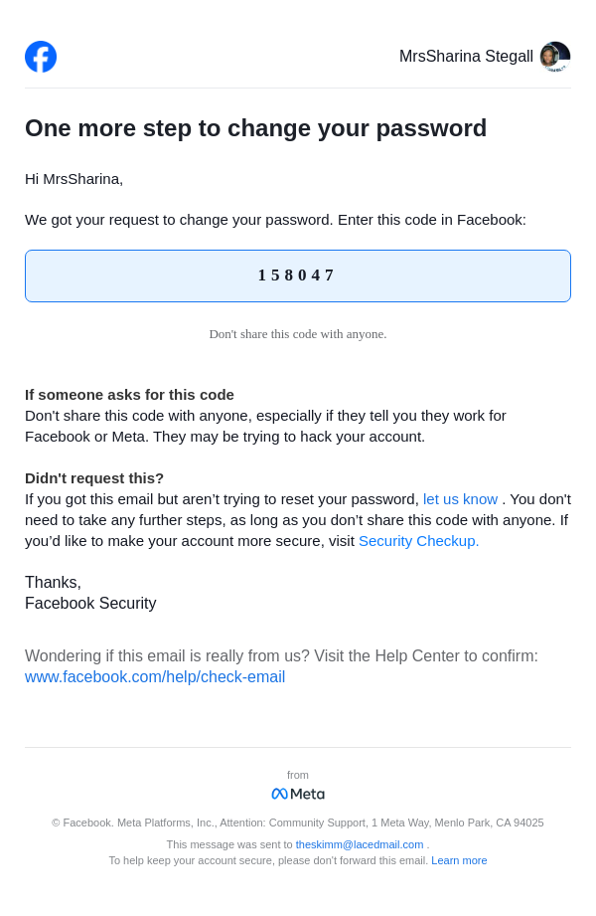Image resolution: width=596 pixels, height=916 pixels.
Task: Click the Facebook logo icon
Action: tap(41, 57)
